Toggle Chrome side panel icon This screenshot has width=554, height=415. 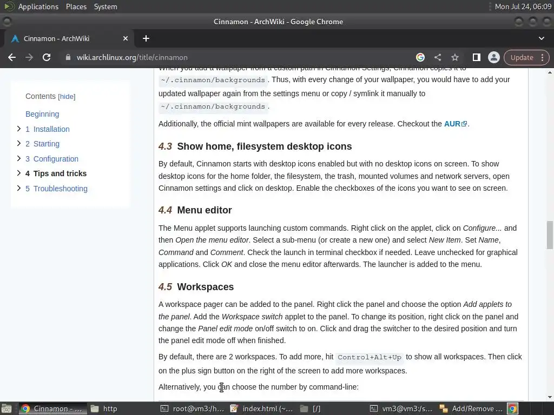pyautogui.click(x=476, y=57)
